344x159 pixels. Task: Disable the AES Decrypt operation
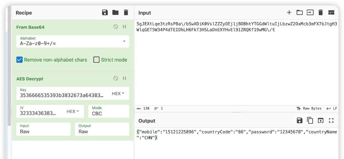[x=116, y=78]
